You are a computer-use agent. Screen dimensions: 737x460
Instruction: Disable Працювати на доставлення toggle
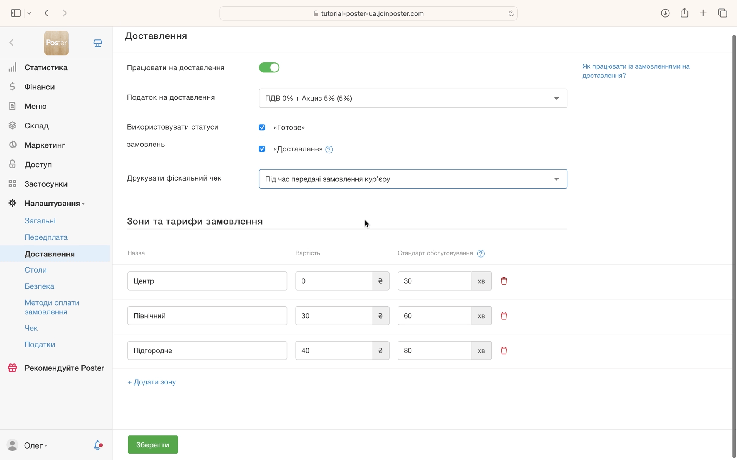(269, 68)
